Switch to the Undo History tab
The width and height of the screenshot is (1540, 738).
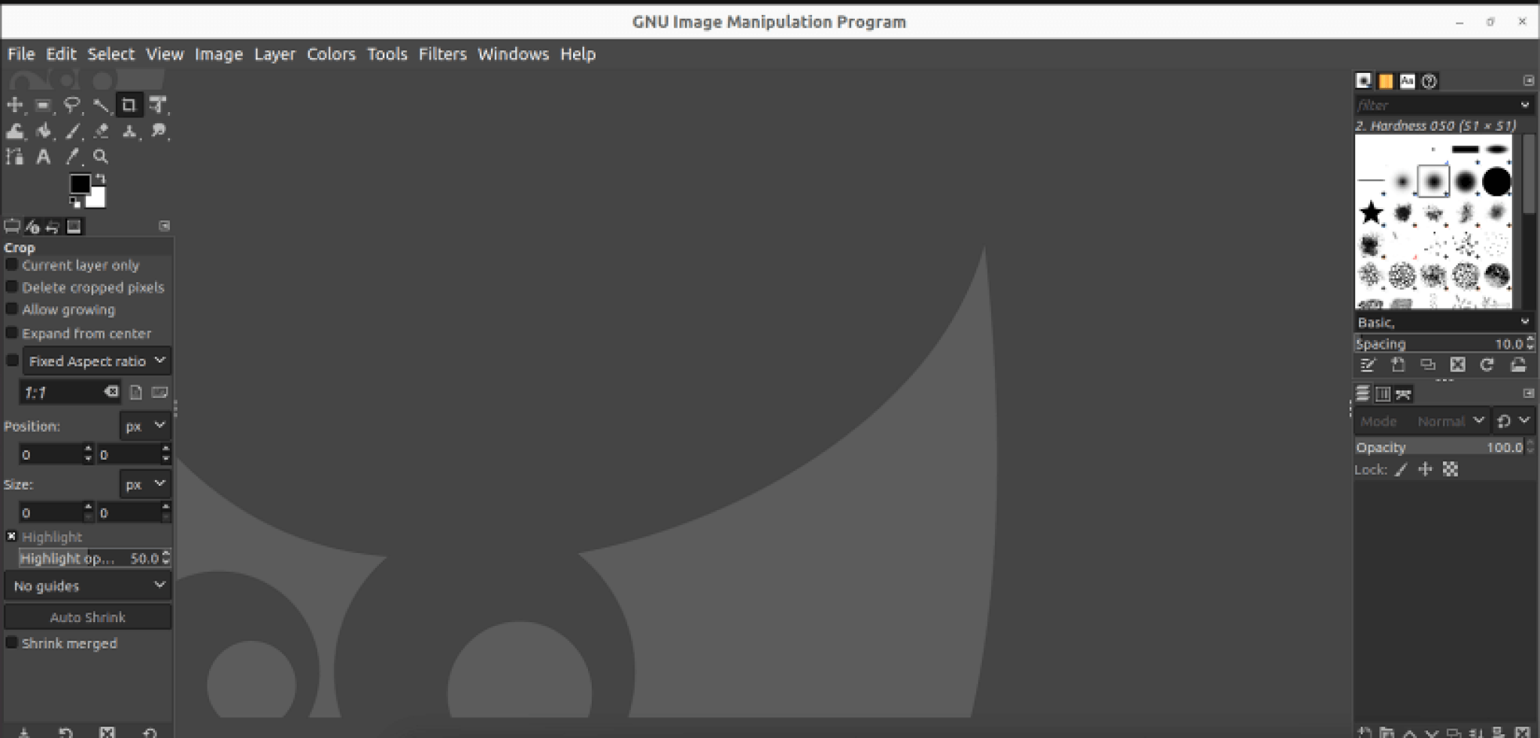pyautogui.click(x=53, y=226)
